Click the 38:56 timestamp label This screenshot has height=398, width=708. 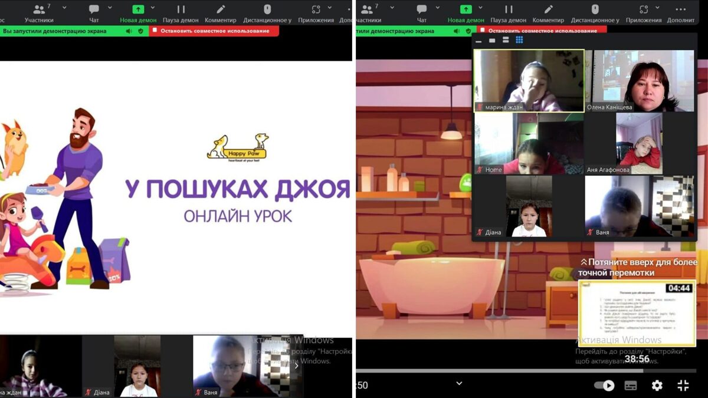click(x=637, y=358)
